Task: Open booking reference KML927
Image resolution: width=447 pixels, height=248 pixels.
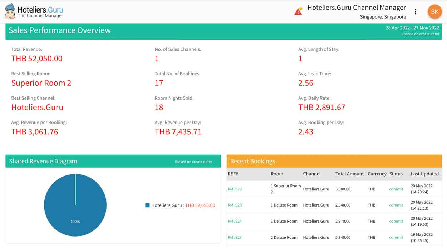Action: pos(235,237)
